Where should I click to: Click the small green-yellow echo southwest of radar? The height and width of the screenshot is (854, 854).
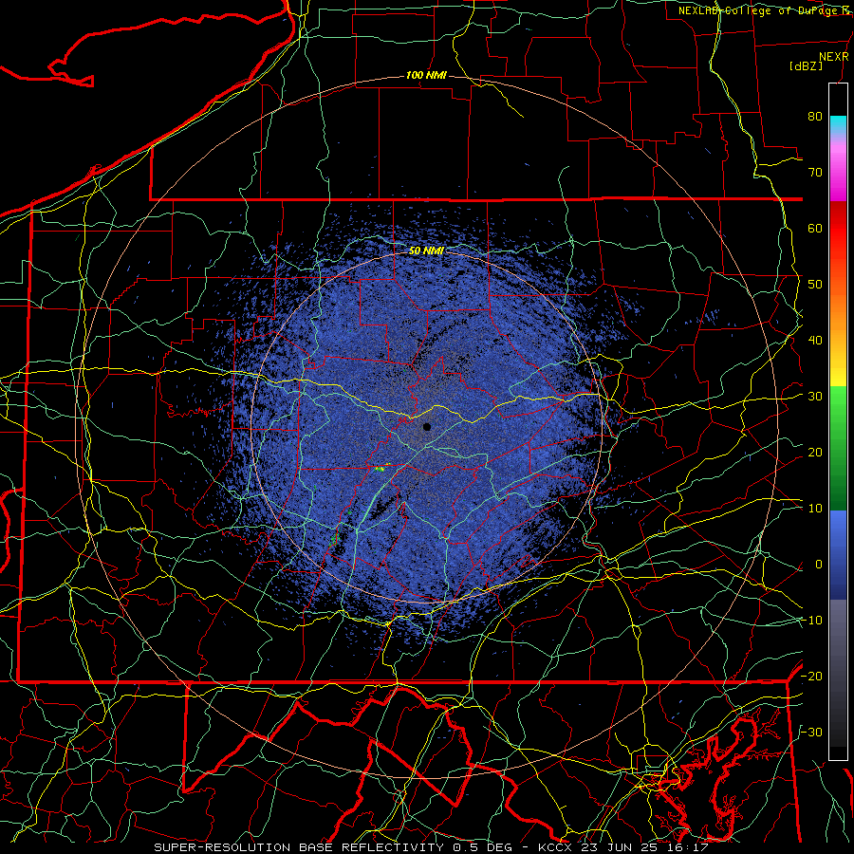click(383, 467)
